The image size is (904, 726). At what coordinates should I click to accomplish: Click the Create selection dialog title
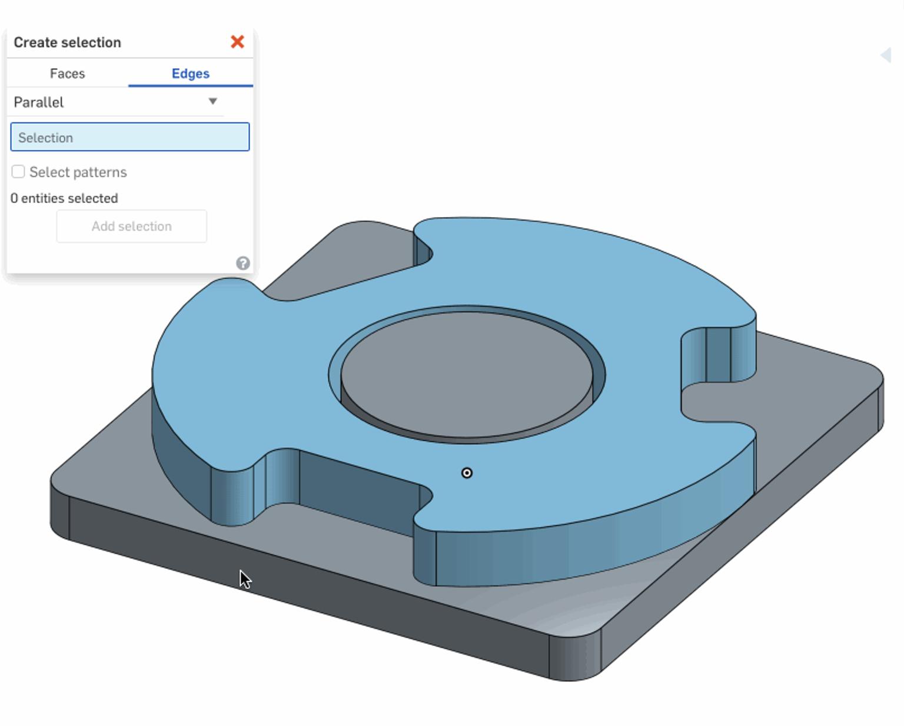(x=68, y=42)
